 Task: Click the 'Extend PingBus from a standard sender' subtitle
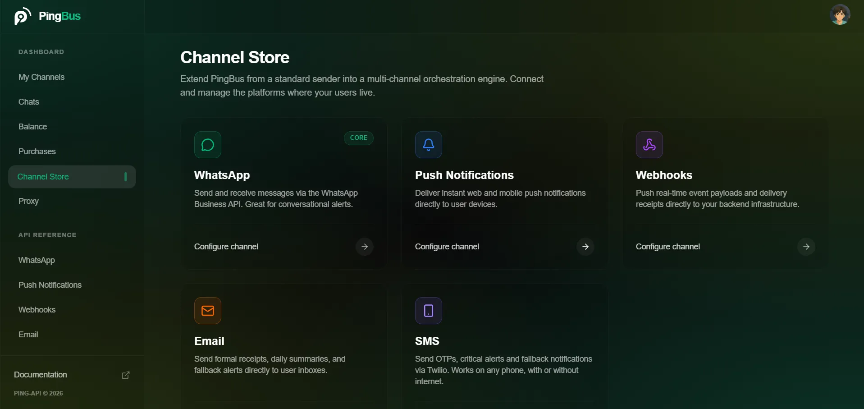click(x=362, y=86)
